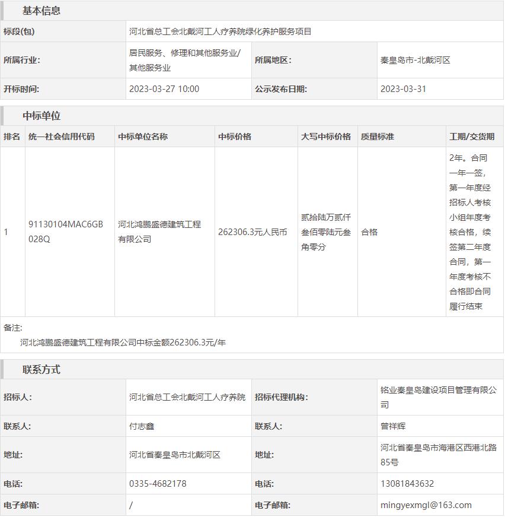Select the tenderer phone number 0335-4682178
505x517 pixels.
(158, 484)
